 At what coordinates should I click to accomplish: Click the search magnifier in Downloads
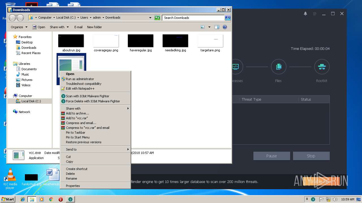point(227,18)
